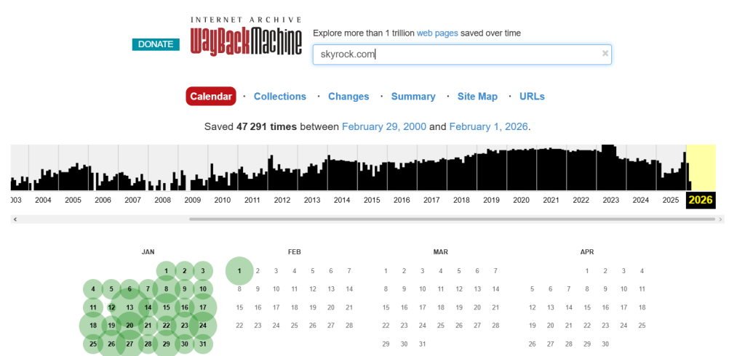Switch to the URLs tab

click(x=532, y=97)
